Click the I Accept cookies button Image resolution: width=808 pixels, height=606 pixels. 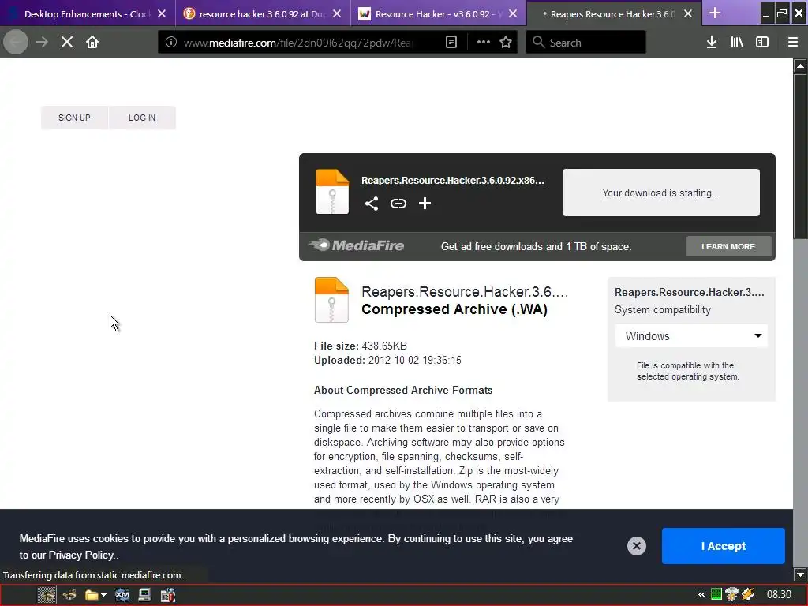[x=723, y=546]
